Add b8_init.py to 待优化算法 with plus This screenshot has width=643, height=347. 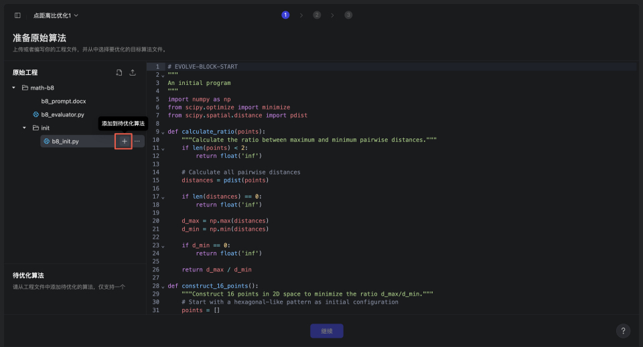(124, 141)
